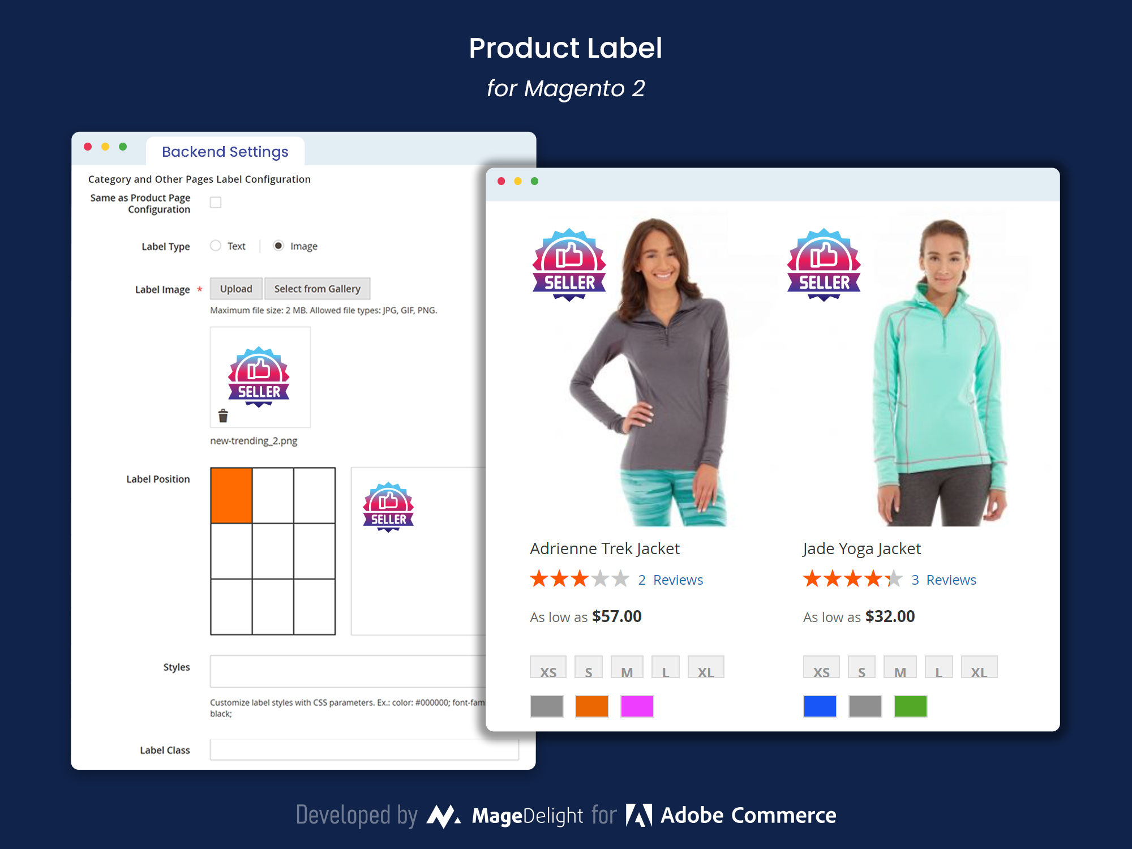Viewport: 1132px width, 849px height.
Task: Pick gray color swatch for Adrienne Trek Jacket
Action: pyautogui.click(x=547, y=706)
